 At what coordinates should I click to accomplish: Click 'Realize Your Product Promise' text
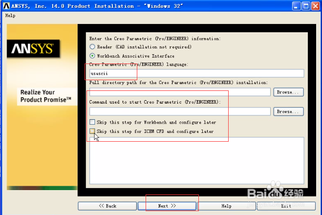(46, 96)
